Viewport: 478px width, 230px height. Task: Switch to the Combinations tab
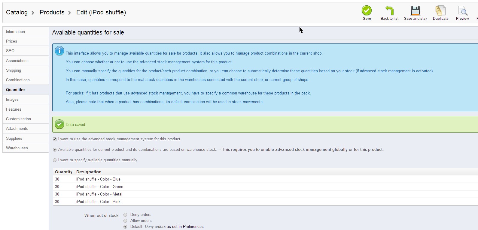pos(26,80)
